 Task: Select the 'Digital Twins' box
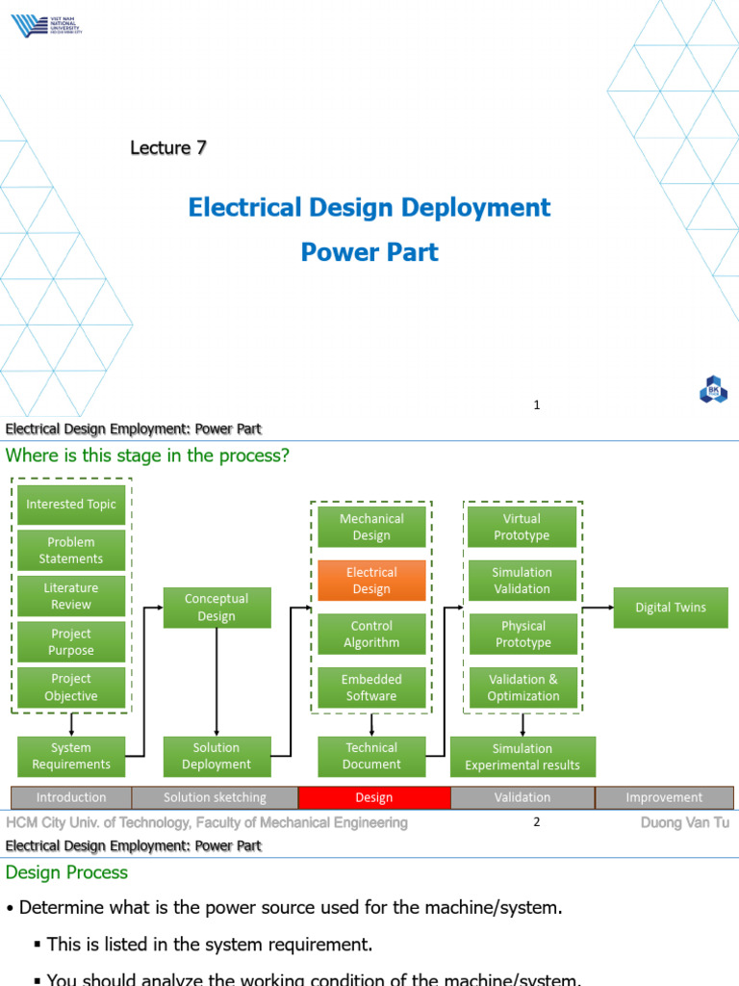671,608
